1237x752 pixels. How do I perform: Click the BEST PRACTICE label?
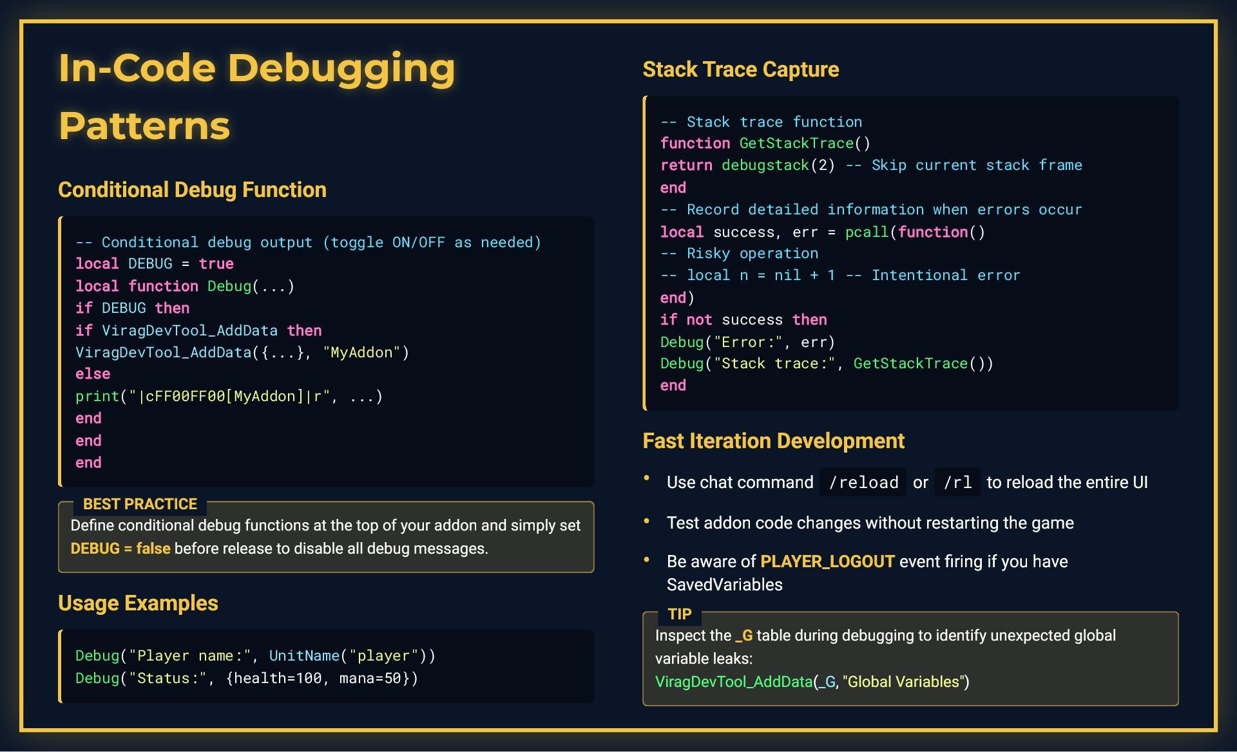coord(140,504)
